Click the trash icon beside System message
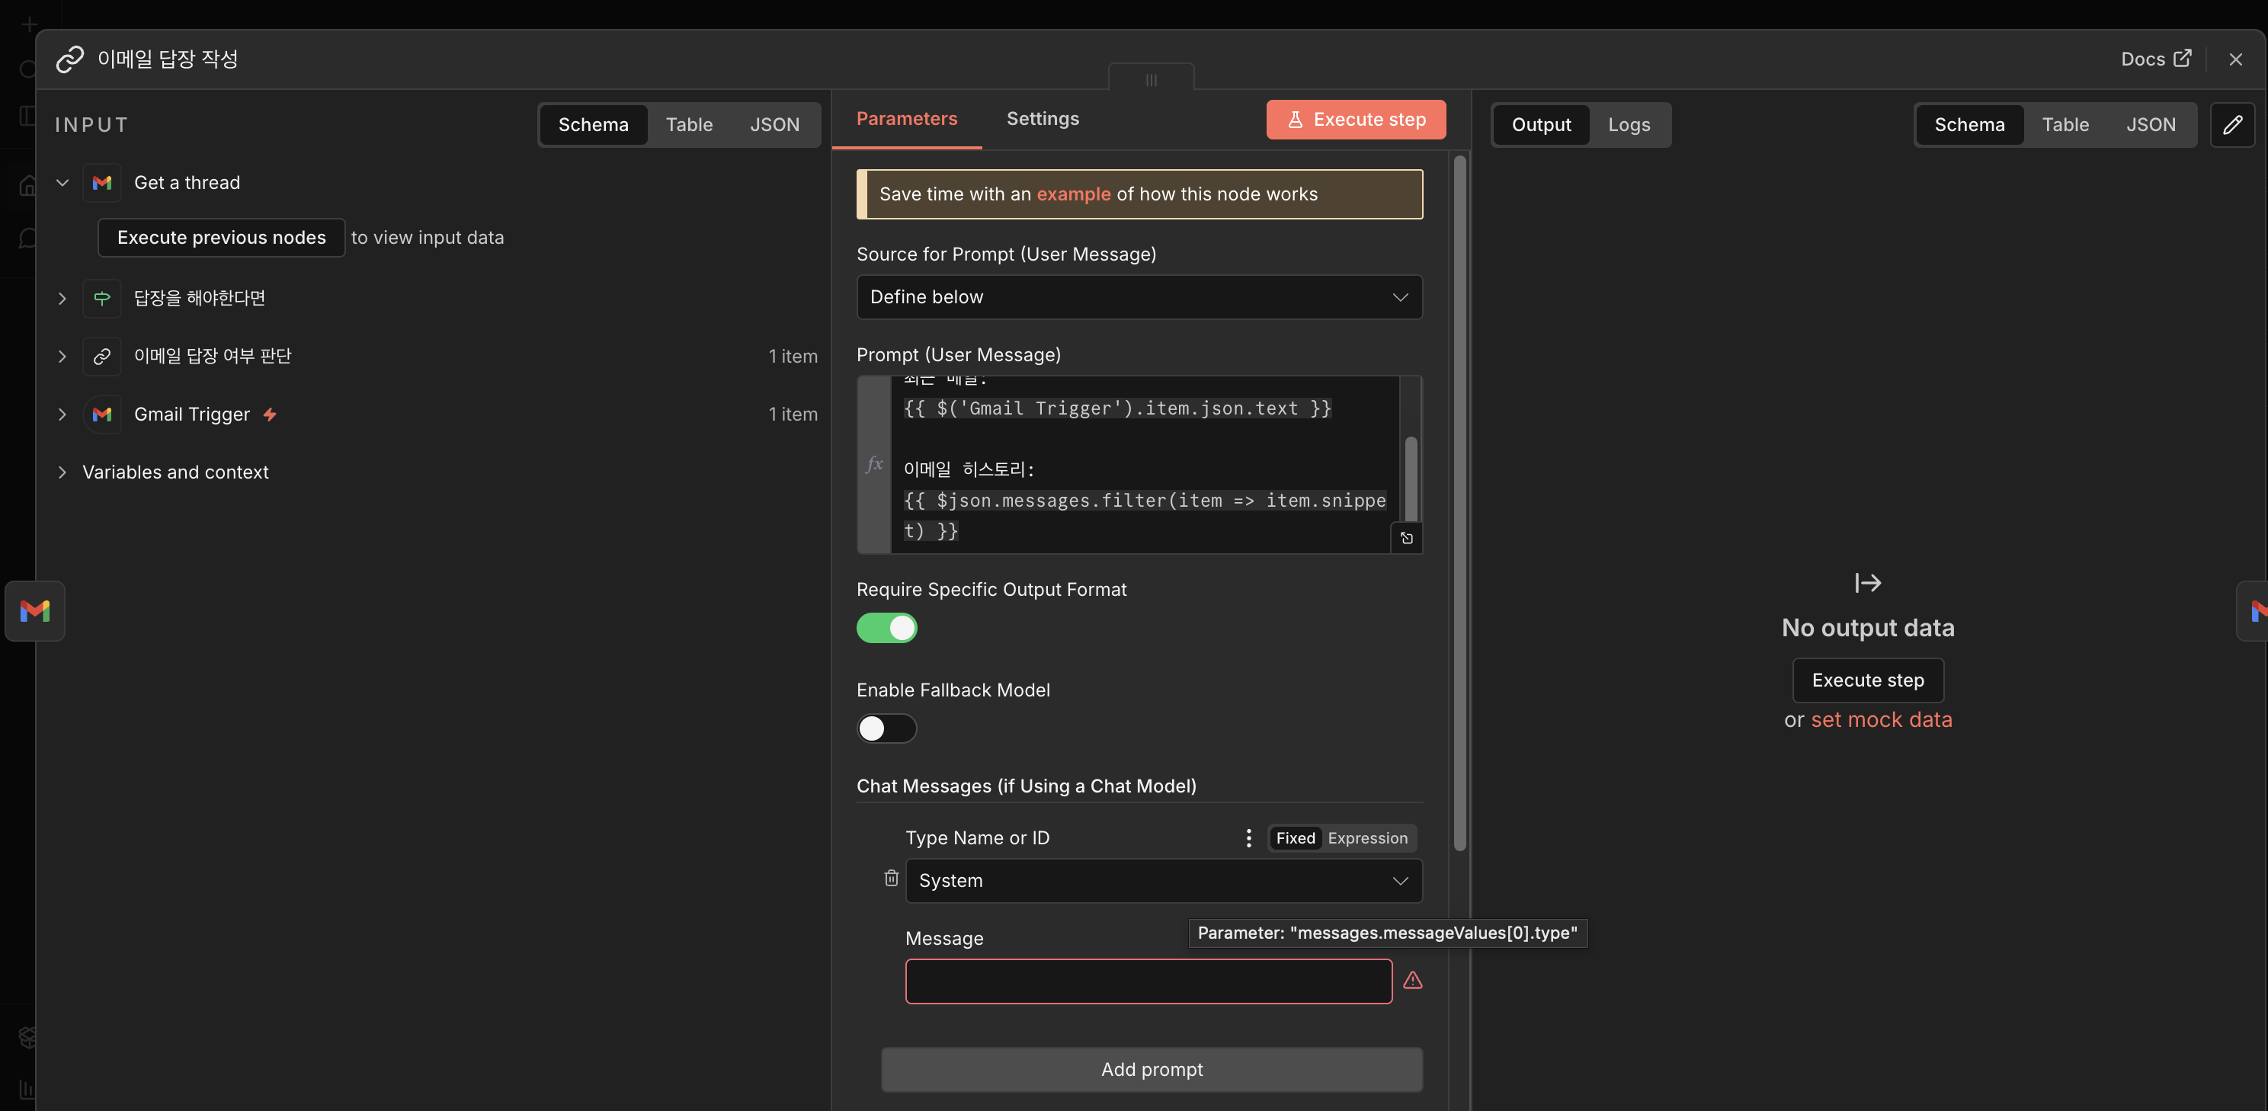 [x=891, y=879]
